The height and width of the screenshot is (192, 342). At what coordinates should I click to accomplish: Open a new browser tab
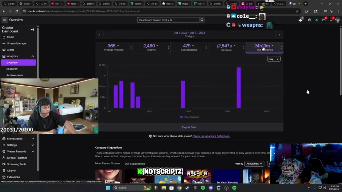click(x=305, y=4)
